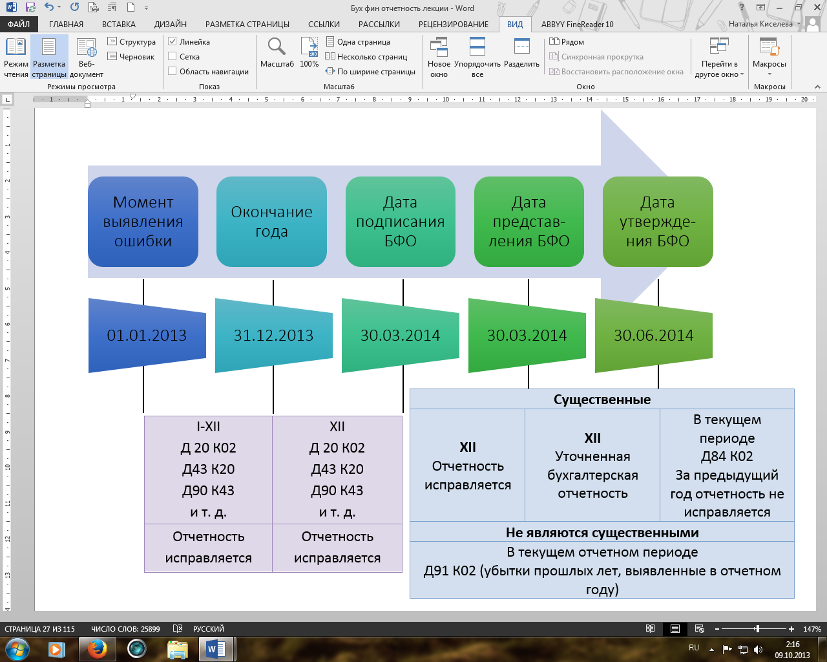Open the Windows Start menu
The height and width of the screenshot is (662, 827).
tap(17, 648)
